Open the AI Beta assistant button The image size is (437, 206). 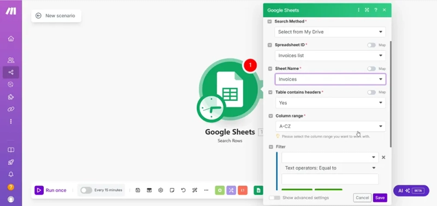point(411,191)
